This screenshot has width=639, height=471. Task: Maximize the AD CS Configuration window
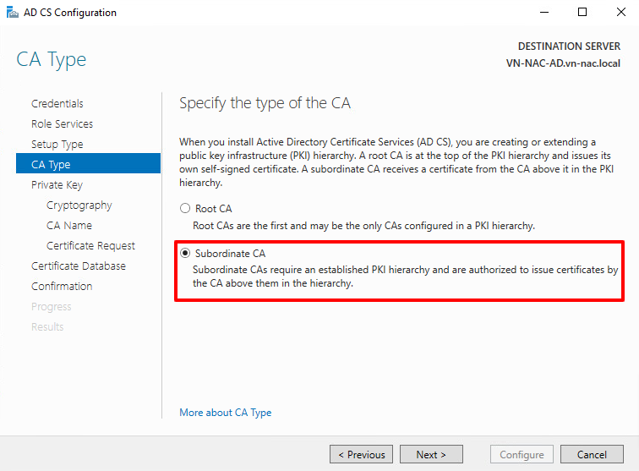(582, 13)
